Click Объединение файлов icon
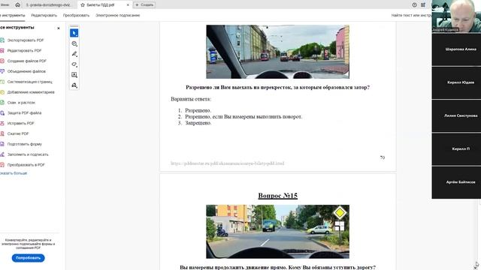Viewport: 481px width, 270px height. coord(2,71)
